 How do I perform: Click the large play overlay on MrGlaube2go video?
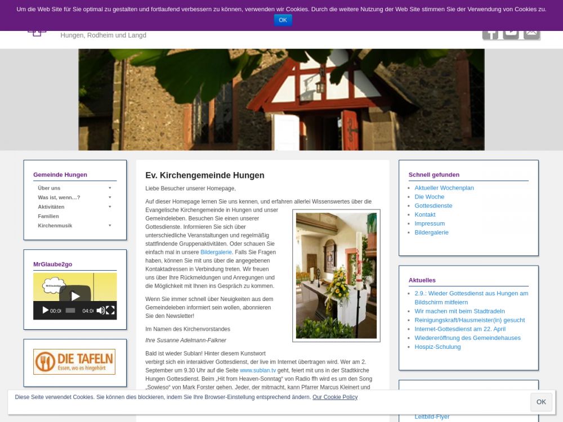(x=75, y=296)
